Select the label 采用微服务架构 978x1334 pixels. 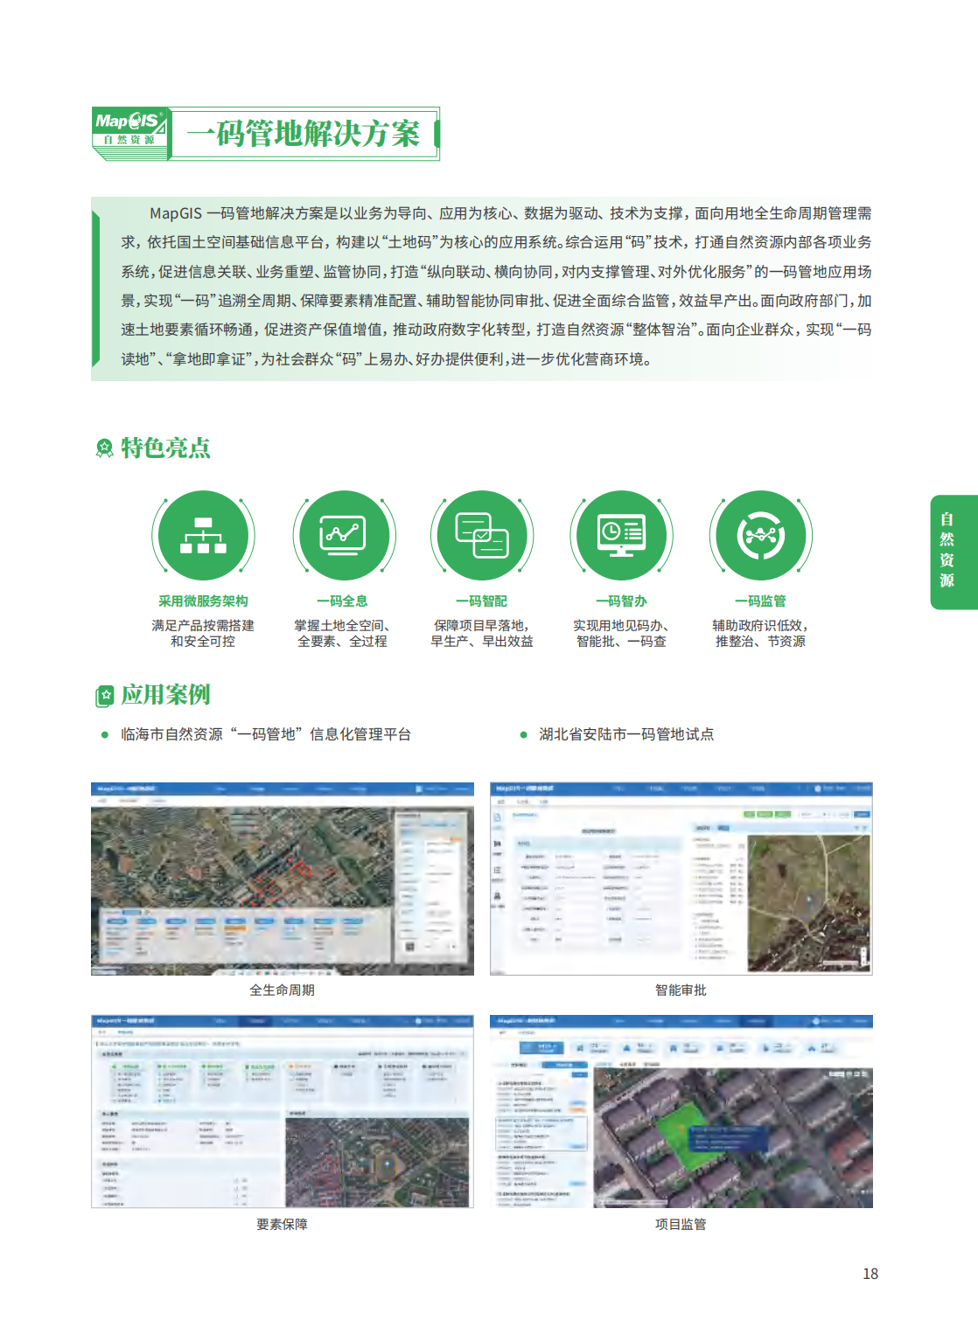[x=203, y=601]
